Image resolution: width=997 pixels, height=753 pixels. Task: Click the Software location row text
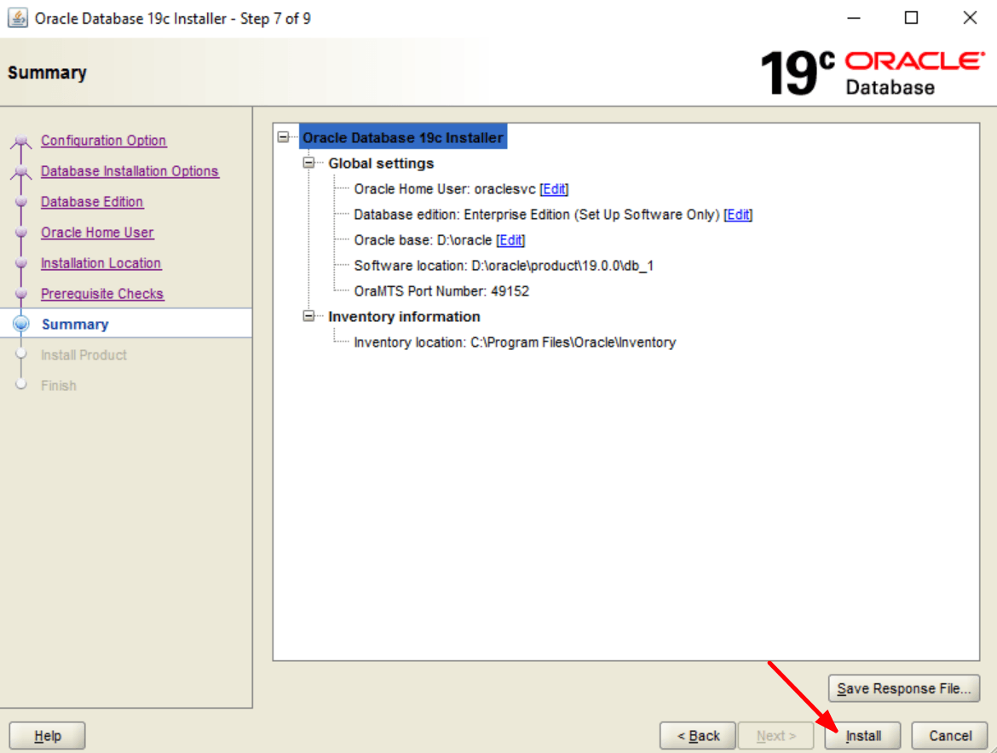click(504, 266)
